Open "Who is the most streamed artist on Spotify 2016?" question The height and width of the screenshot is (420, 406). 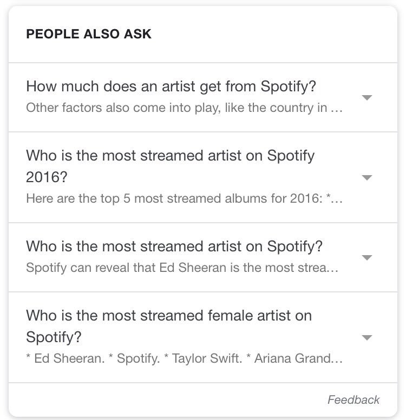point(170,156)
